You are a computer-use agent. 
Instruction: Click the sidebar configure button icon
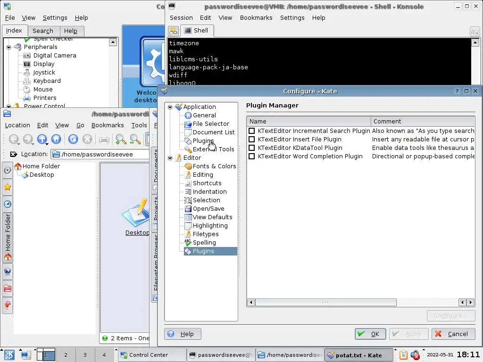8,170
